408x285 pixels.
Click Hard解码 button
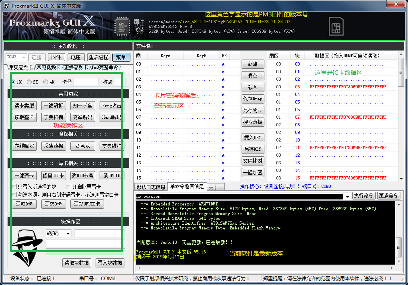111,117
